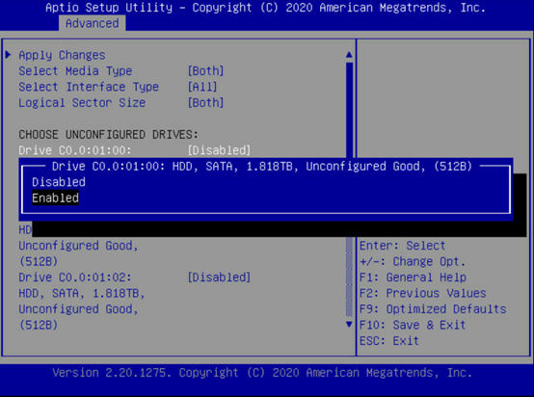The height and width of the screenshot is (397, 534).
Task: Click the ESC: Exit hint
Action: [x=388, y=341]
